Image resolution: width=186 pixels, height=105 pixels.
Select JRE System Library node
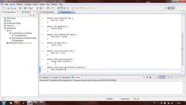pyautogui.click(x=20, y=43)
